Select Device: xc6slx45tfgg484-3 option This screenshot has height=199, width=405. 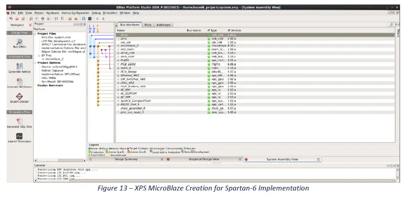click(59, 67)
